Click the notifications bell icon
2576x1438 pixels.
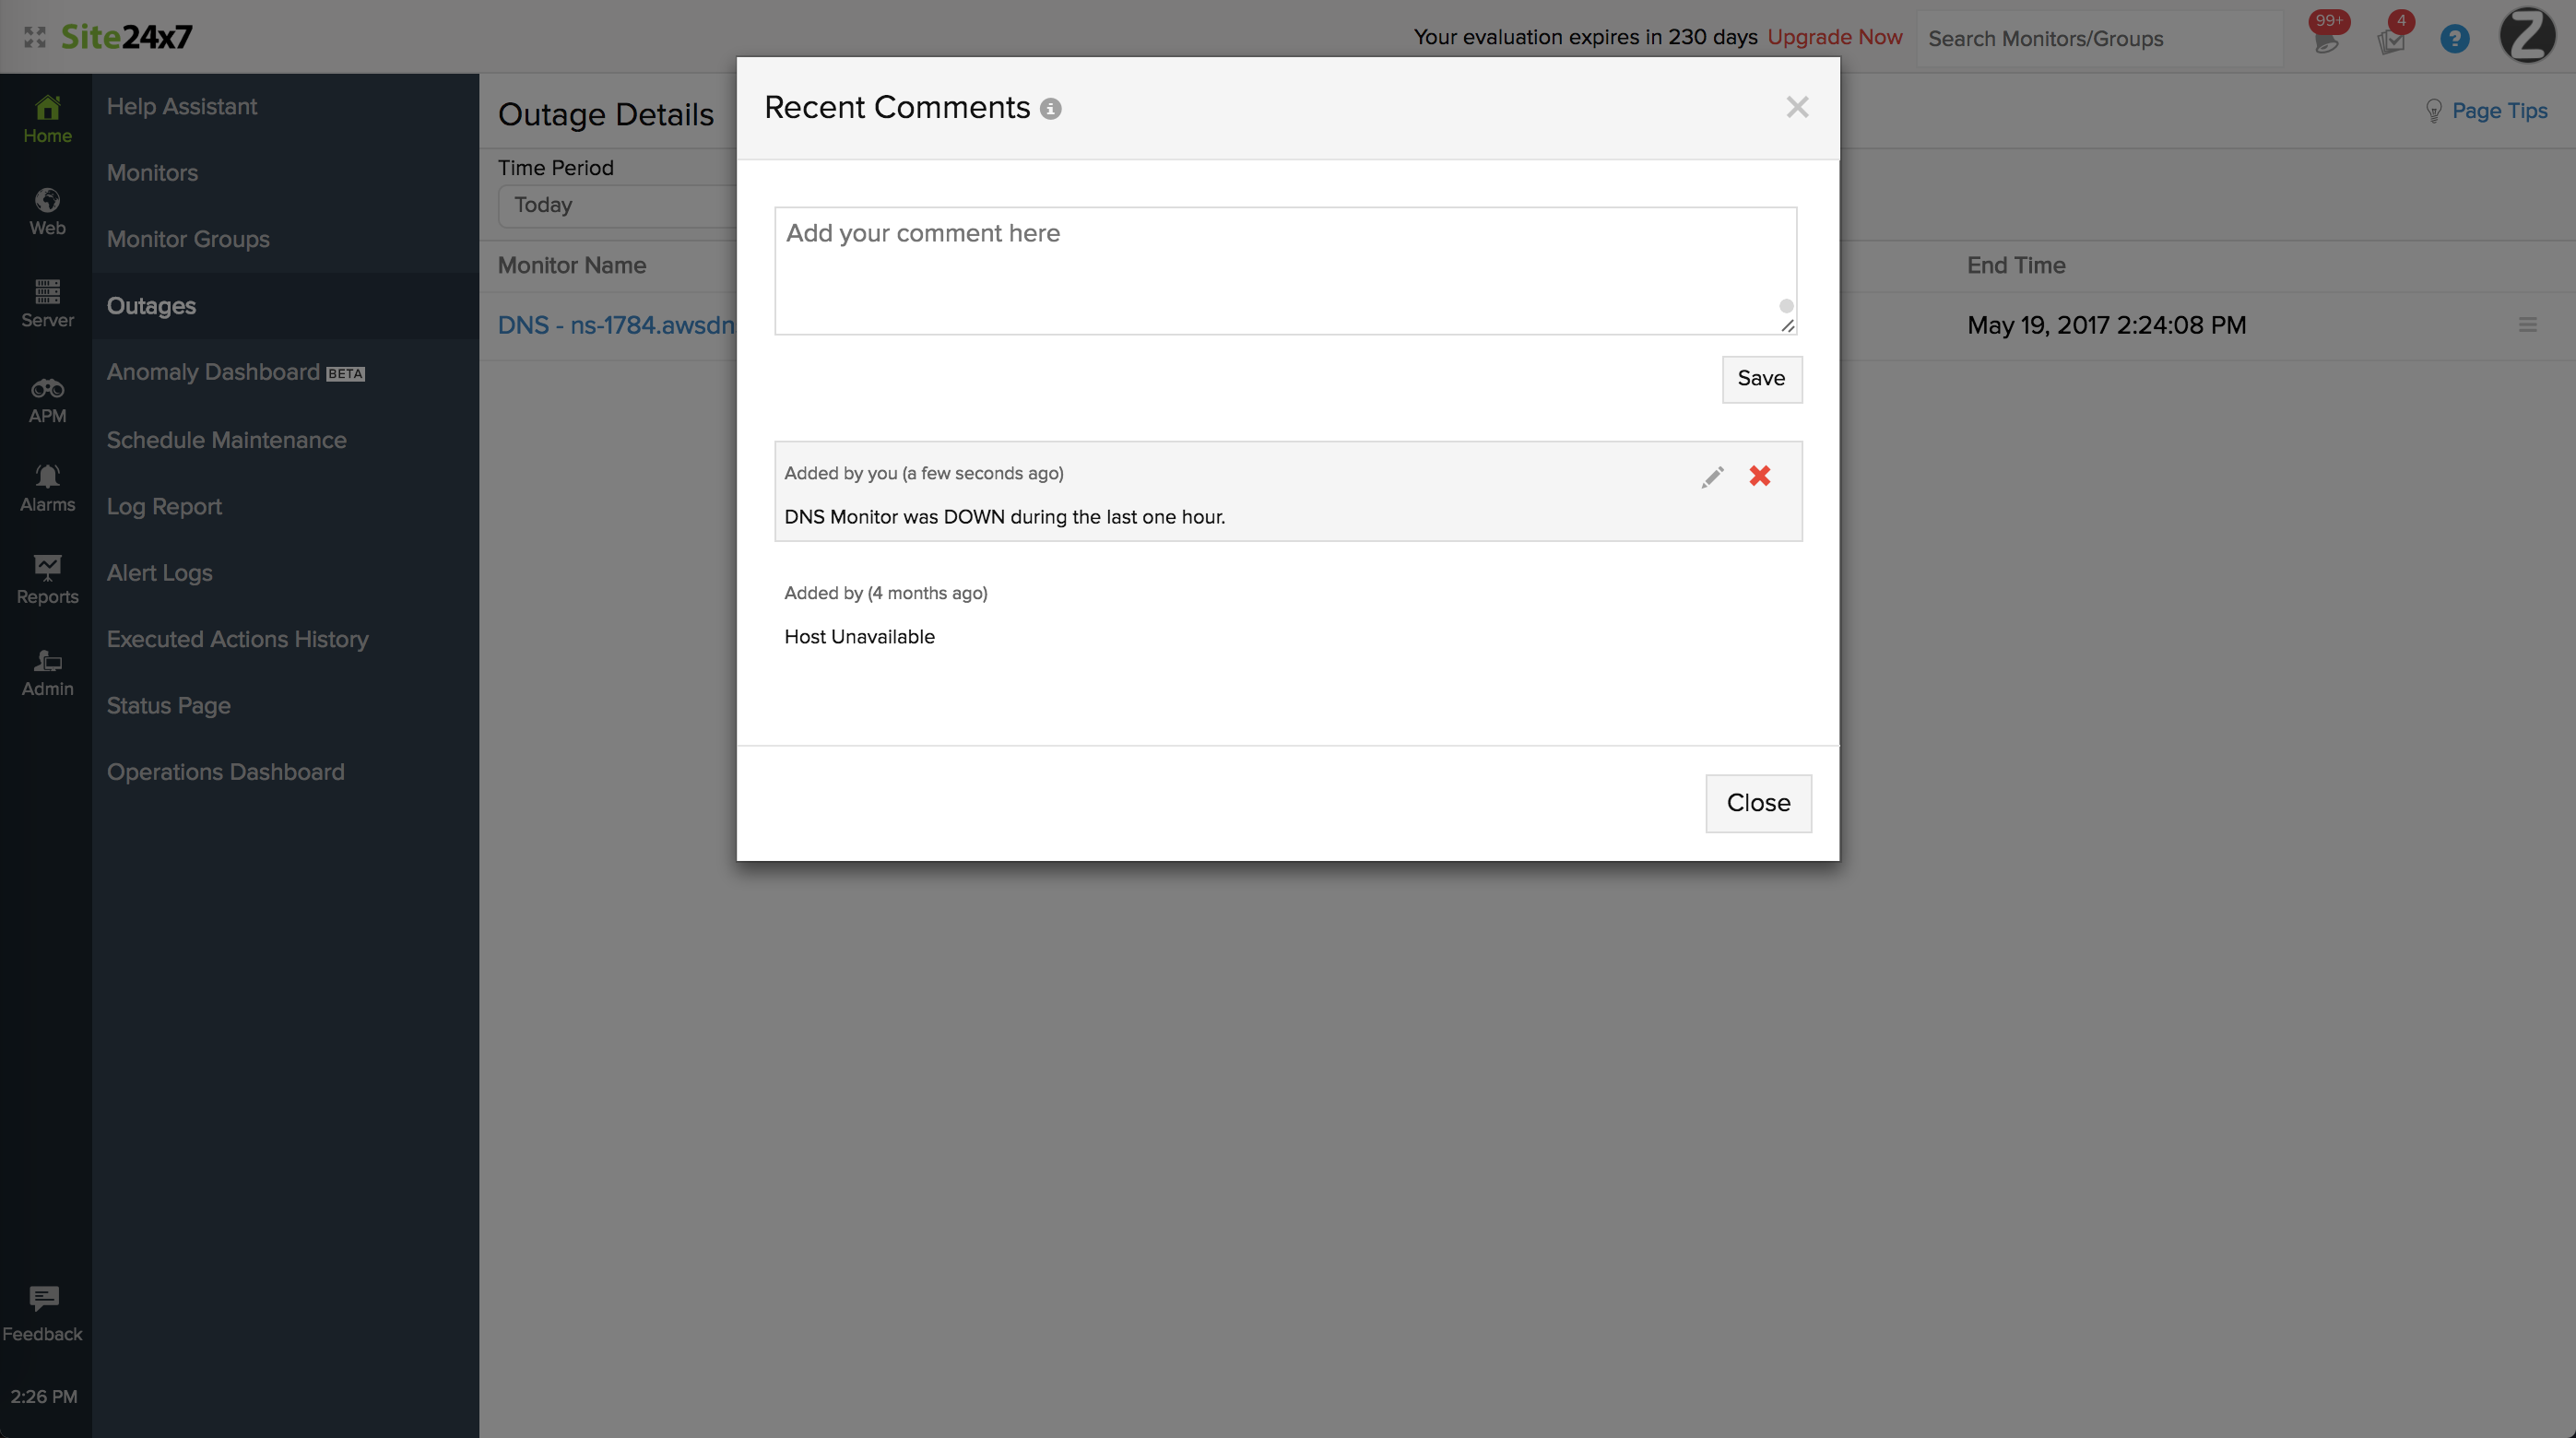[2323, 37]
